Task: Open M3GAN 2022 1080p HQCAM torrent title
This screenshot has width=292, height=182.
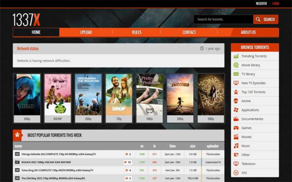Action: 46,162
